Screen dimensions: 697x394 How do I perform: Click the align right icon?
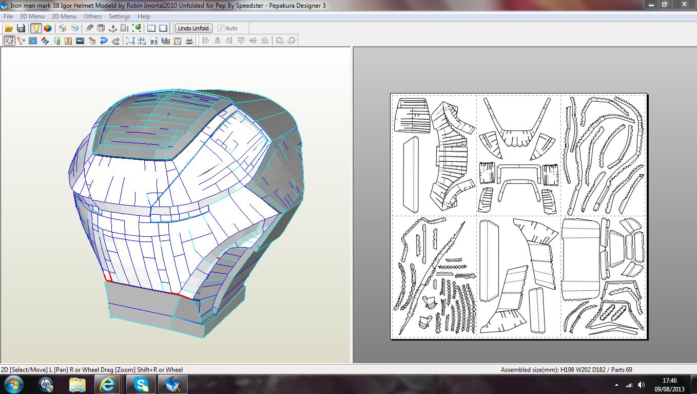[x=229, y=41]
